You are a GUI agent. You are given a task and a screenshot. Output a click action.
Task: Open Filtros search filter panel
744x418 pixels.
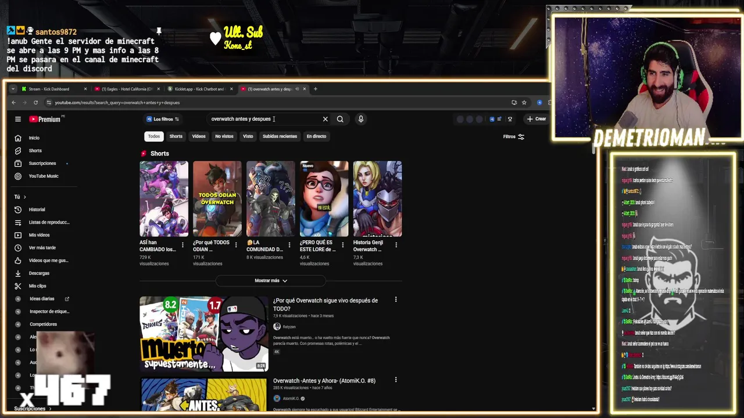[514, 136]
